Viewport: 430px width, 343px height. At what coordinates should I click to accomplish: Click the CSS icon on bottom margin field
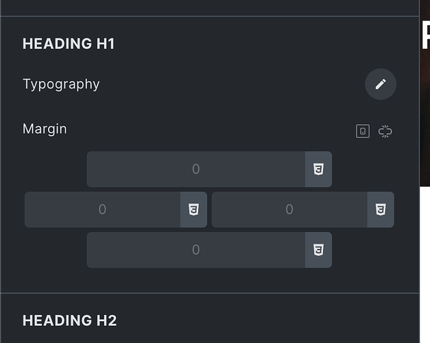pyautogui.click(x=318, y=250)
